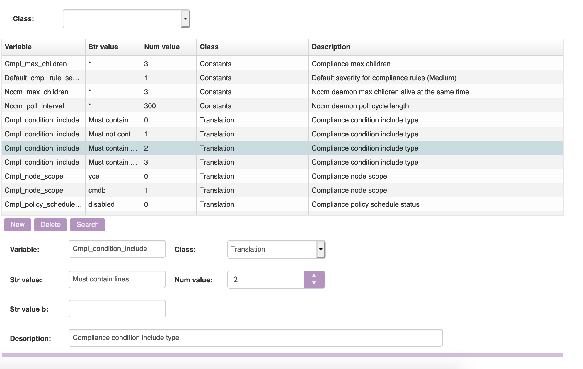Focus the Variable text field
Viewport: 583px width, 369px height.
[117, 249]
